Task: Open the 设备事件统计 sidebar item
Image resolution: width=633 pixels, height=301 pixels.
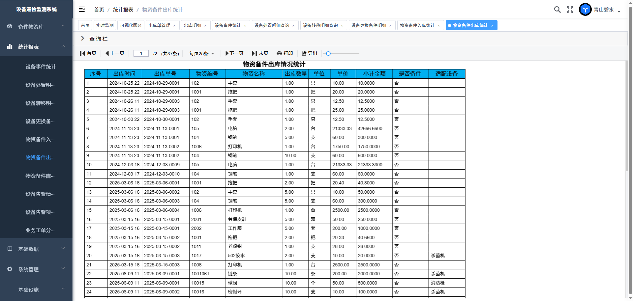Action: (x=41, y=67)
